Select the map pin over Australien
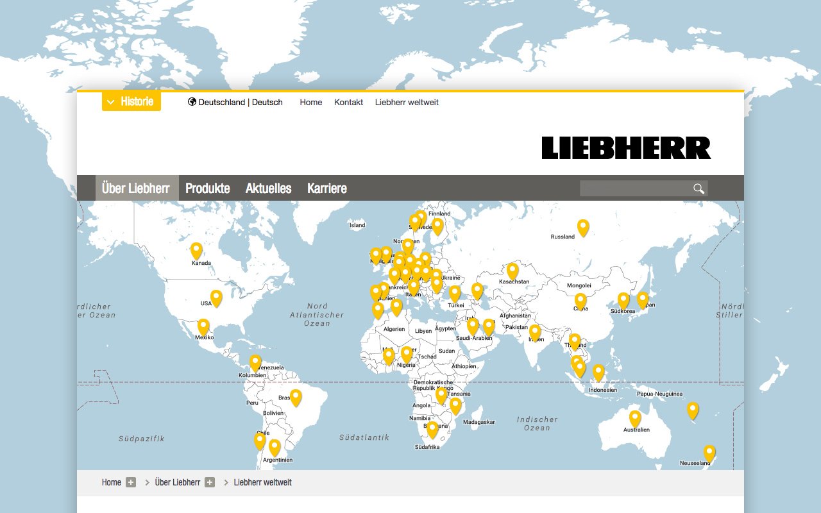 pos(635,419)
